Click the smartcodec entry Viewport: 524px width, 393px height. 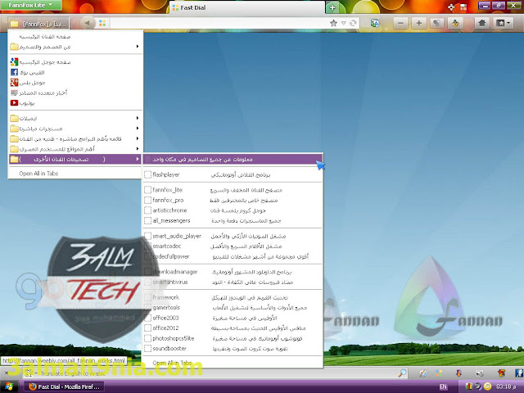point(233,246)
